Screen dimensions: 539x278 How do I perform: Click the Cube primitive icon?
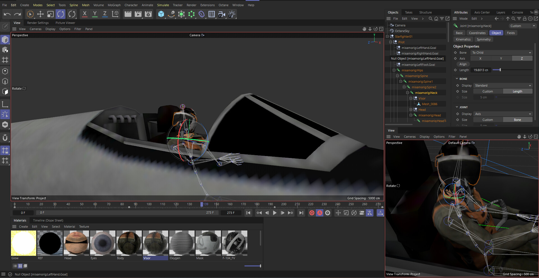pos(161,14)
